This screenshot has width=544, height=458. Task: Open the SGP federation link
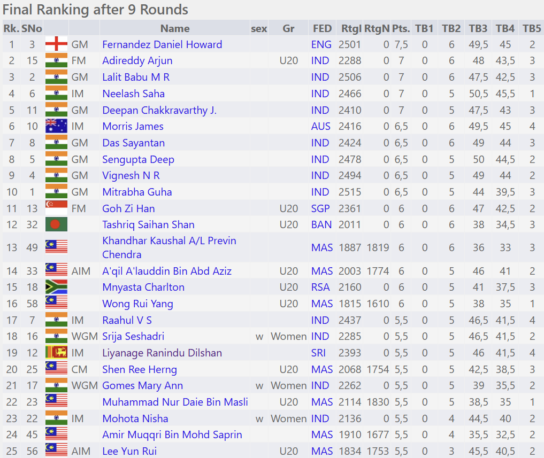point(321,208)
